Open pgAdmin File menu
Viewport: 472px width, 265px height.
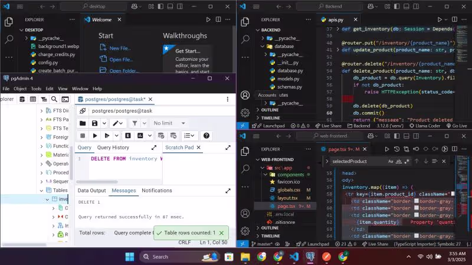6,89
